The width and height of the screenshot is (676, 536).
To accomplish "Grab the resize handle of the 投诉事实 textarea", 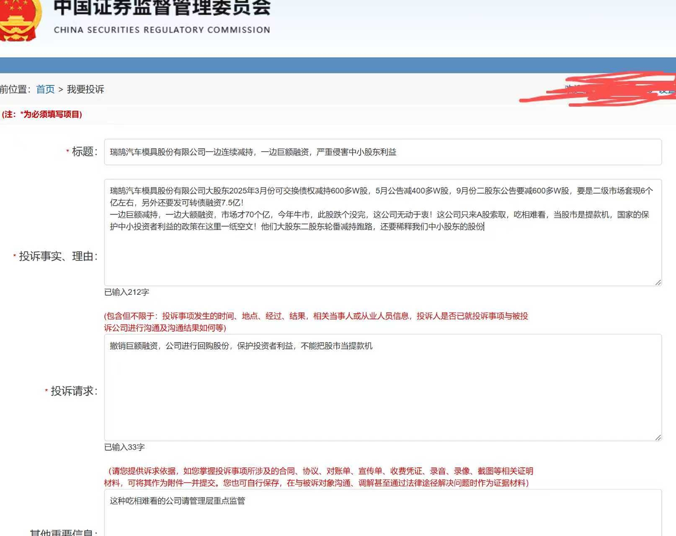I will [x=658, y=282].
